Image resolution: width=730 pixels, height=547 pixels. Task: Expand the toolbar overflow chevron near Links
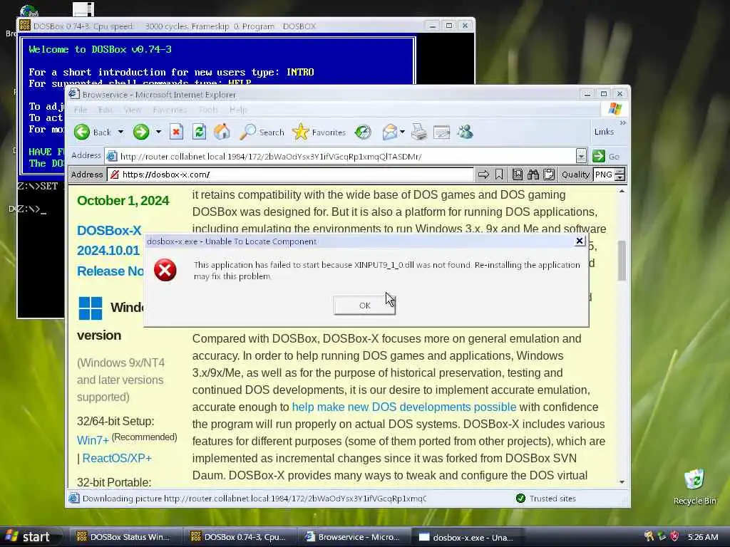tap(623, 123)
